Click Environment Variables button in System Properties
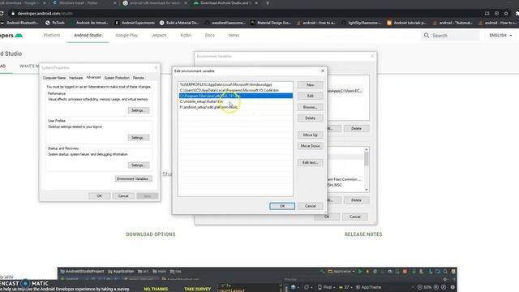Viewport: 519px width, 292px height. coord(133,178)
